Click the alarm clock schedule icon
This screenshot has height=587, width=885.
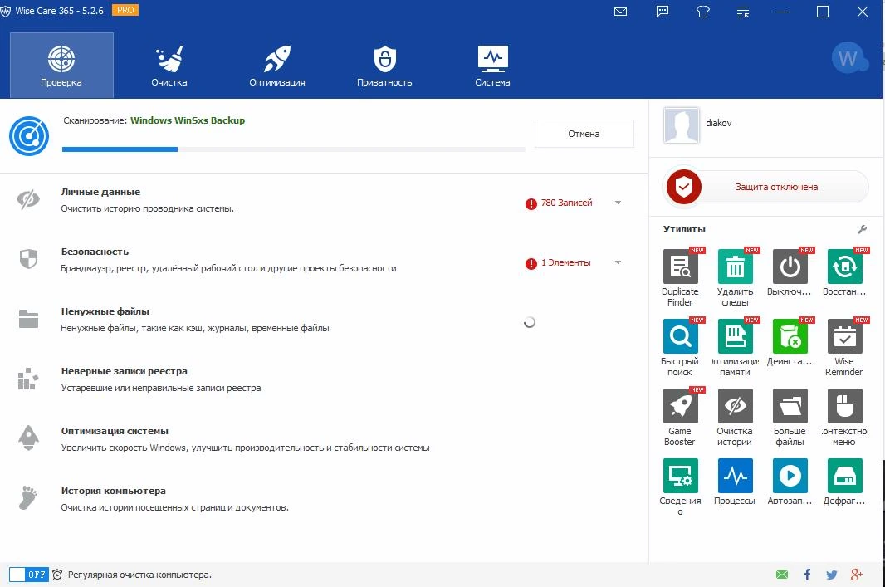click(57, 575)
